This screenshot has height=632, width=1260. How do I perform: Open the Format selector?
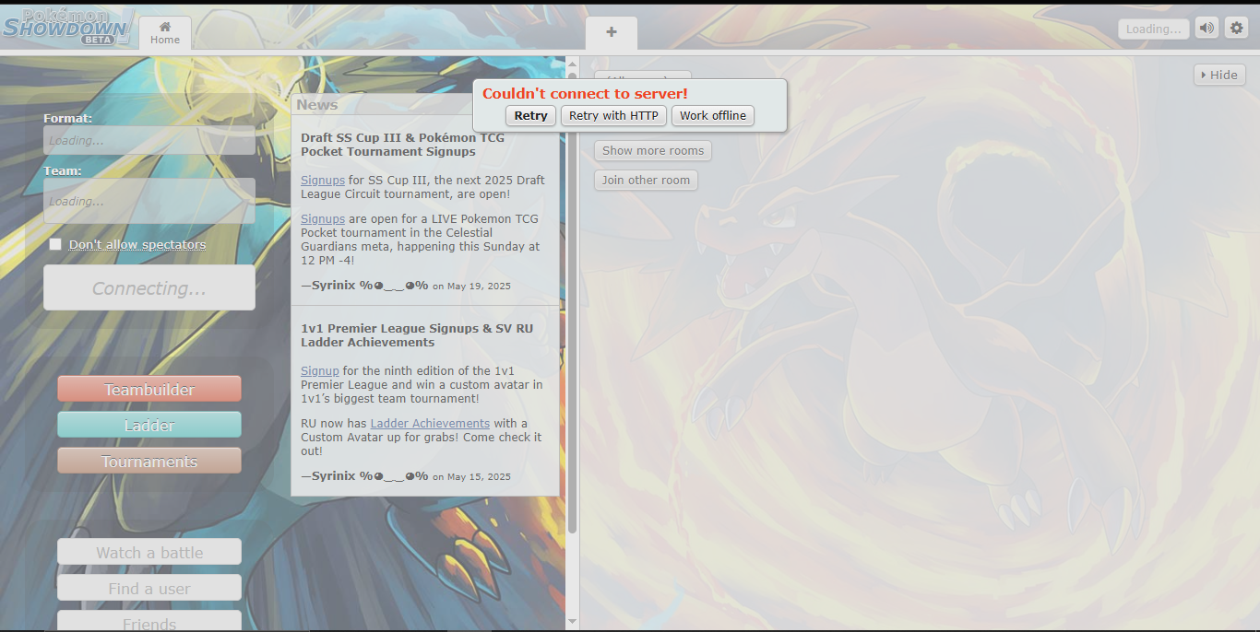pos(149,141)
